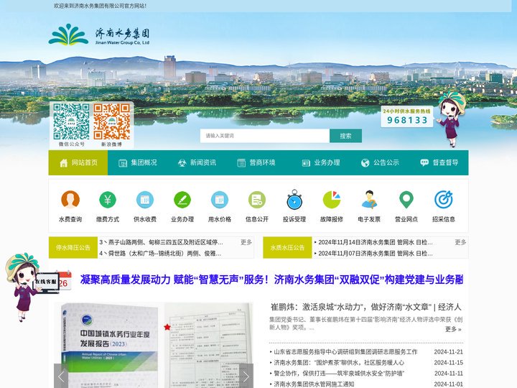Screen dimensions: 517x388
Task: Open notice about 燕子山路两侧 water outage
Action: [162, 242]
